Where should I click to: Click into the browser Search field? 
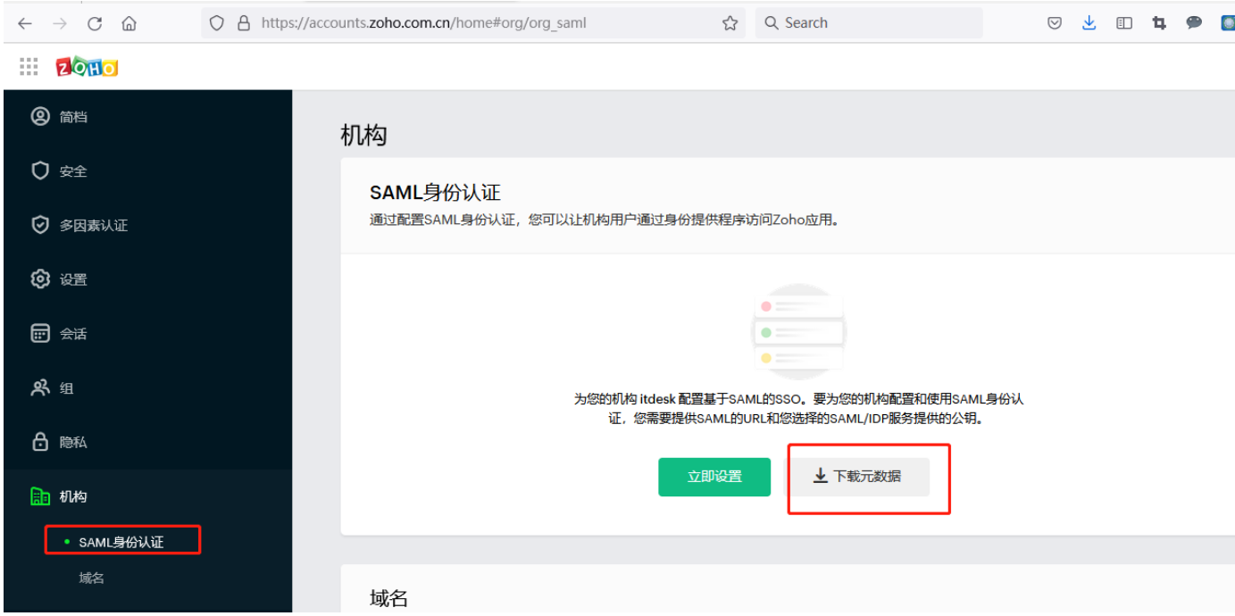[869, 23]
